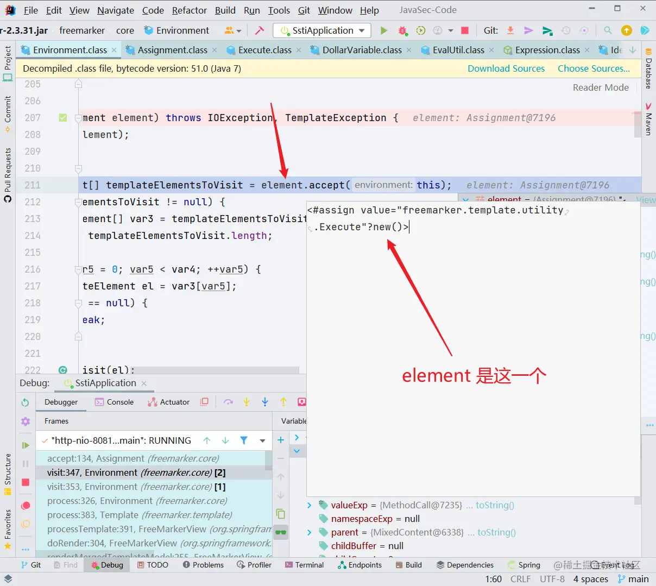The width and height of the screenshot is (656, 586).
Task: Click the View Breakpoints red circles icon
Action: (25, 506)
